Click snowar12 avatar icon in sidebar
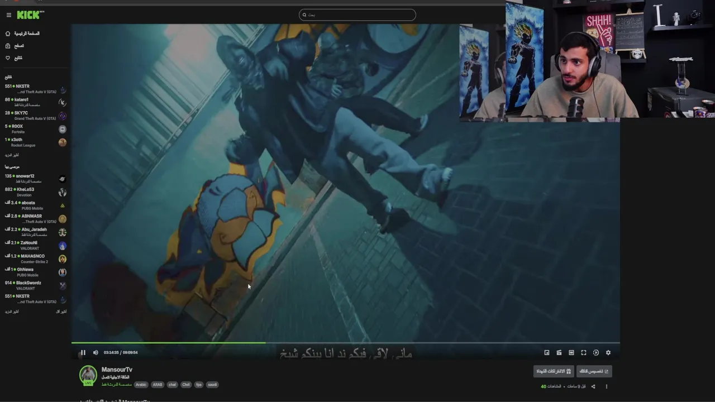Viewport: 715px width, 402px height. [63, 179]
